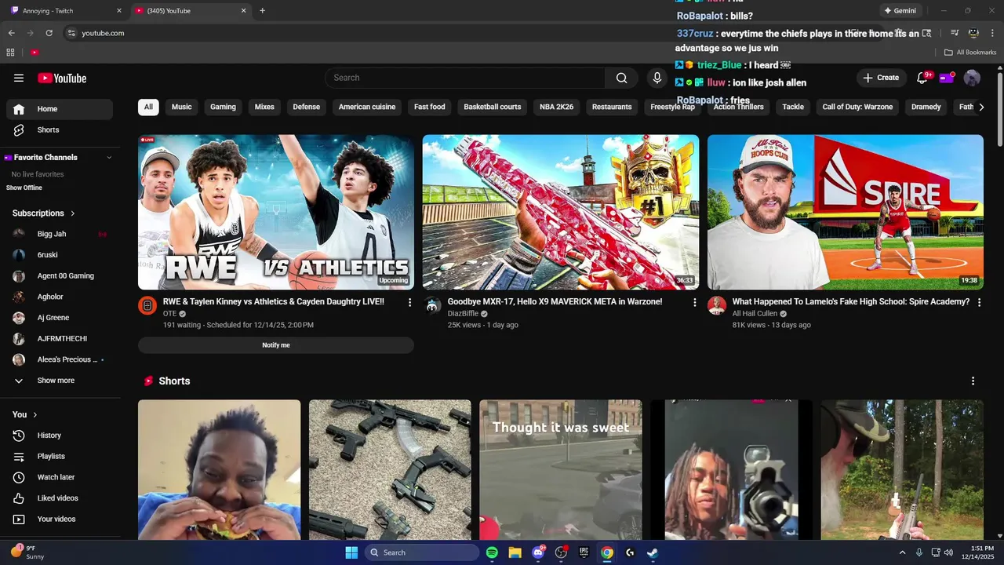Open the YouTube hamburger guide menu

click(x=19, y=78)
